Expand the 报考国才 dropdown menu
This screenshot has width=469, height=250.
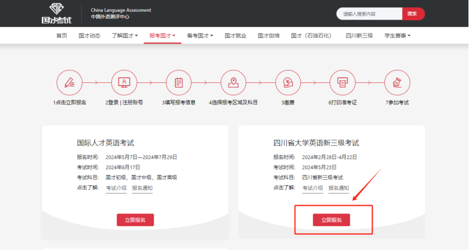click(x=162, y=36)
